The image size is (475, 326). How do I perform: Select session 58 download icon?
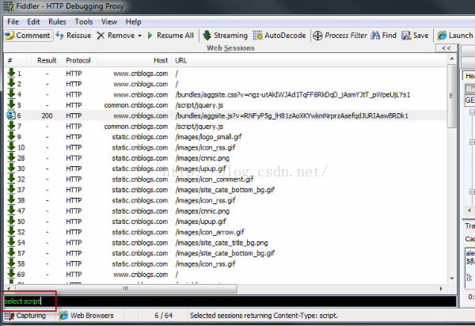(11, 264)
